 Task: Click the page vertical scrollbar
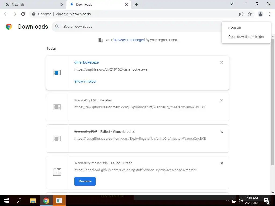pyautogui.click(x=273, y=102)
